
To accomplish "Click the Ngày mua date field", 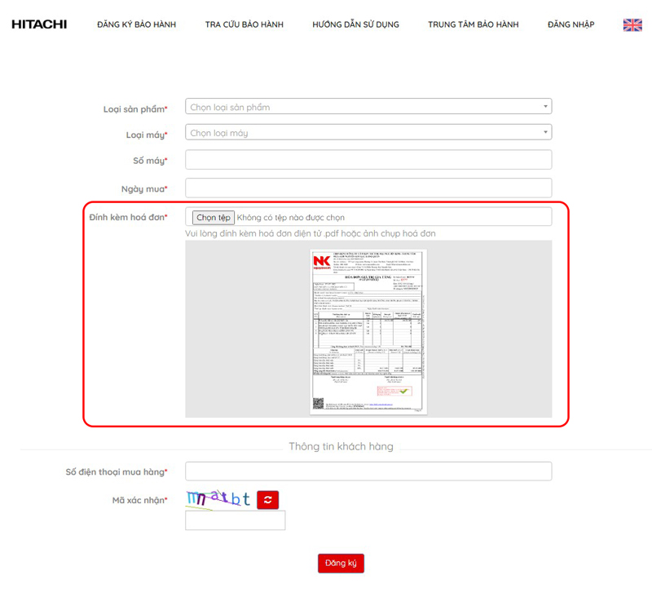I will click(368, 188).
